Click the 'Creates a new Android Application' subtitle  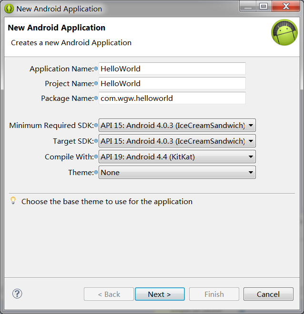[71, 43]
